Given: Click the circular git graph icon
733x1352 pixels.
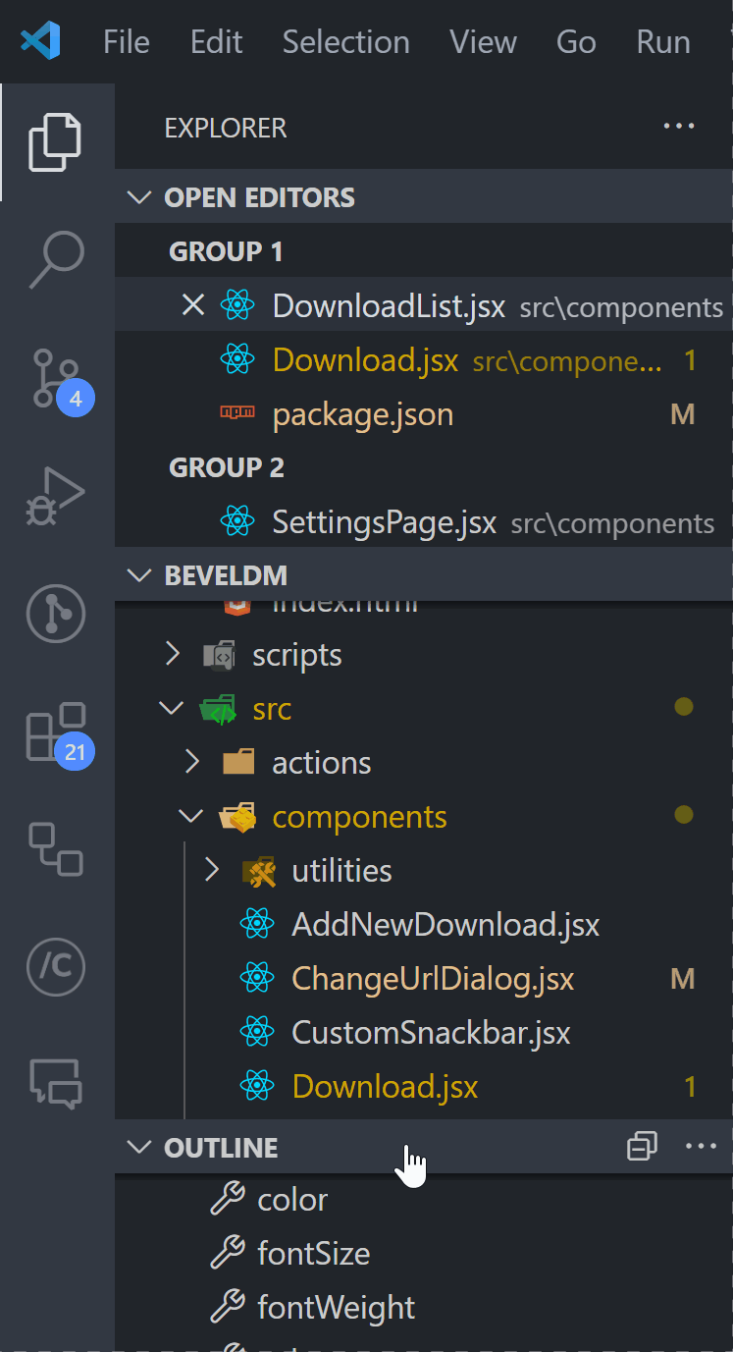Looking at the screenshot, I should pyautogui.click(x=56, y=614).
